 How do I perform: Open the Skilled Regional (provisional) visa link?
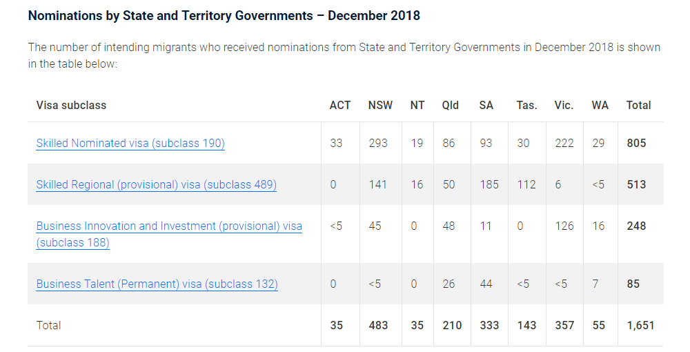156,185
